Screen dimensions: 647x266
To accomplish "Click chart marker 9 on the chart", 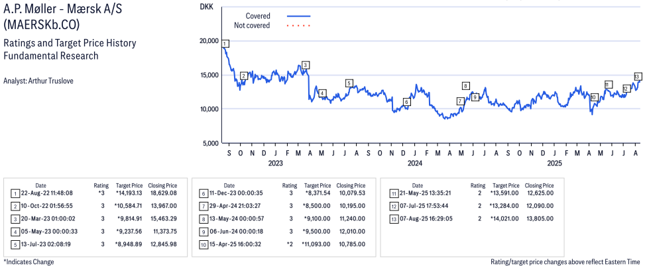I will pyautogui.click(x=475, y=97).
